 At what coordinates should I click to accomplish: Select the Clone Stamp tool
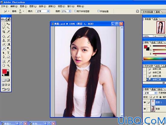4,40
